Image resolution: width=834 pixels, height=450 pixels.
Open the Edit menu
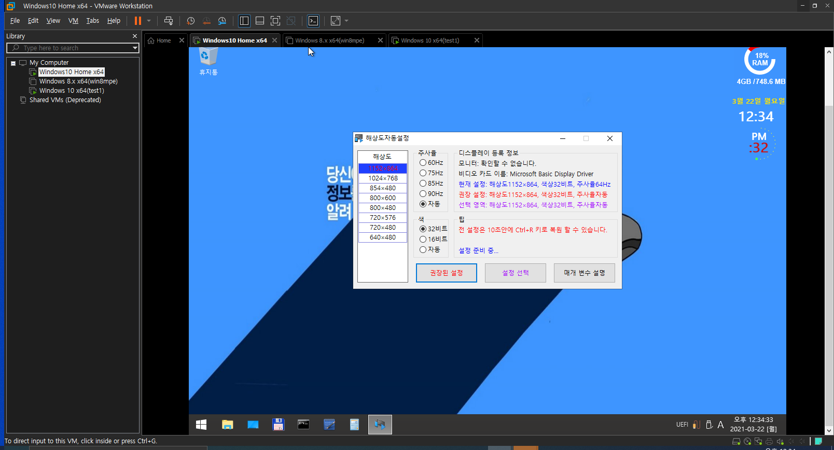click(x=33, y=21)
